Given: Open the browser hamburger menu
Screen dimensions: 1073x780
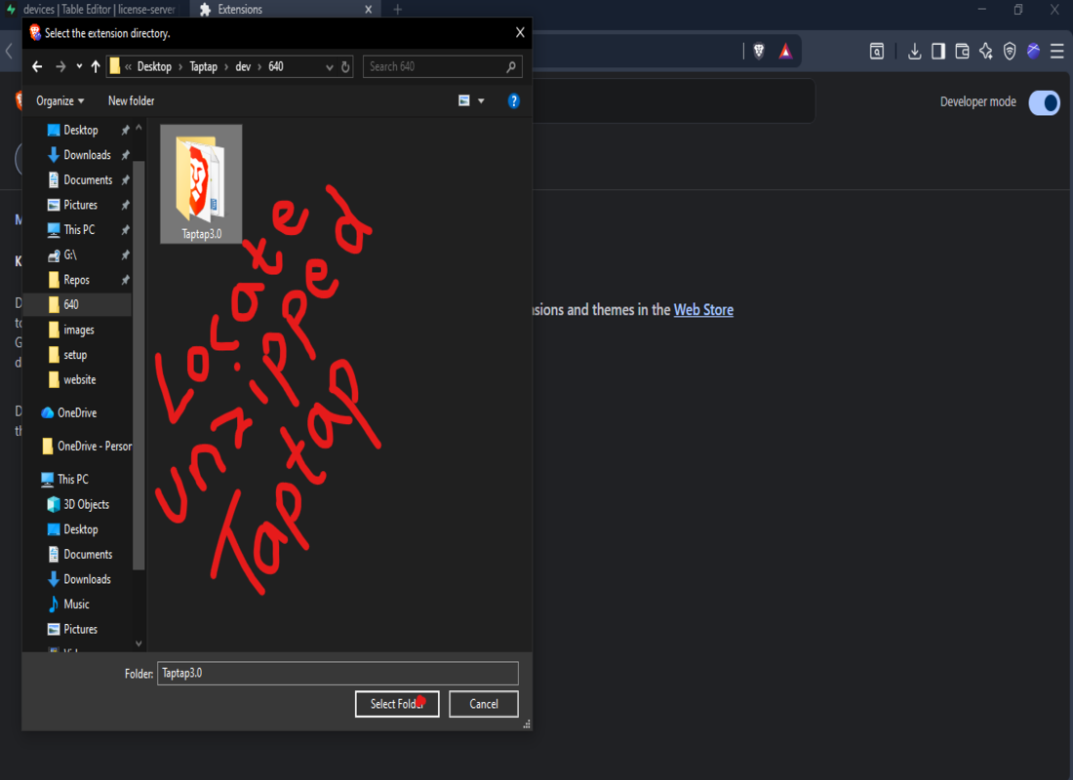Looking at the screenshot, I should tap(1056, 52).
